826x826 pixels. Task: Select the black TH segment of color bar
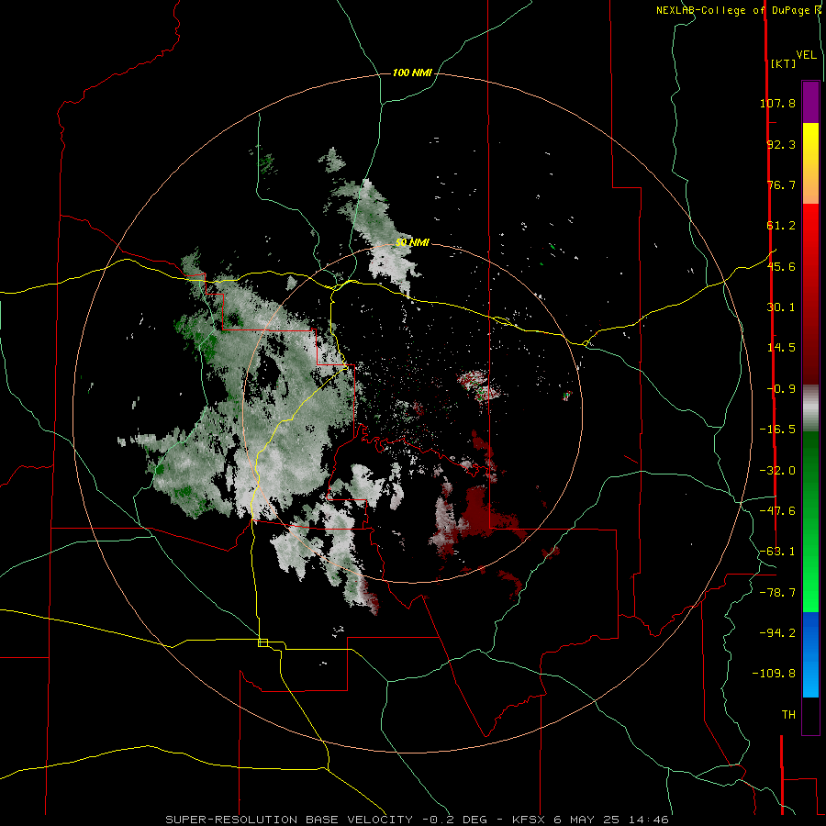[810, 716]
